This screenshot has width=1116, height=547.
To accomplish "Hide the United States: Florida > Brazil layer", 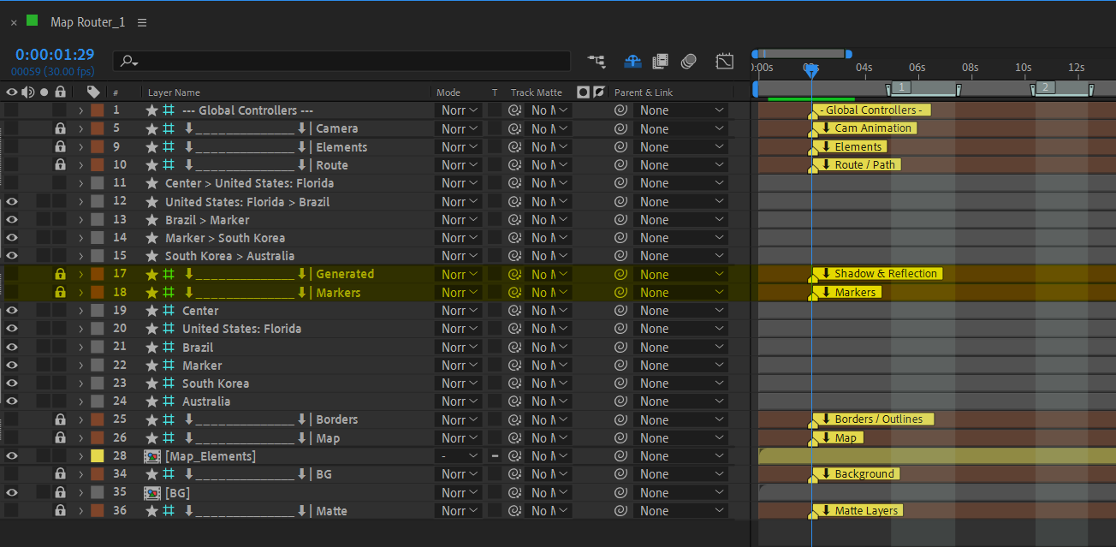I will pyautogui.click(x=12, y=201).
